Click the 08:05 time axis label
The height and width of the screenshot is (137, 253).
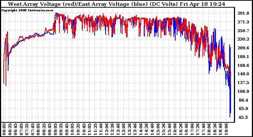[x=38, y=129]
